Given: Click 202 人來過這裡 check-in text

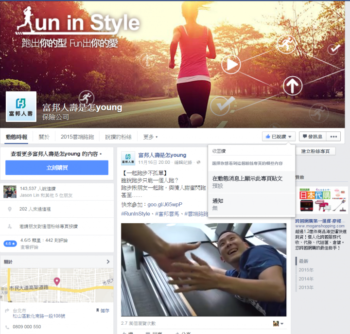Looking at the screenshot, I should (35, 209).
